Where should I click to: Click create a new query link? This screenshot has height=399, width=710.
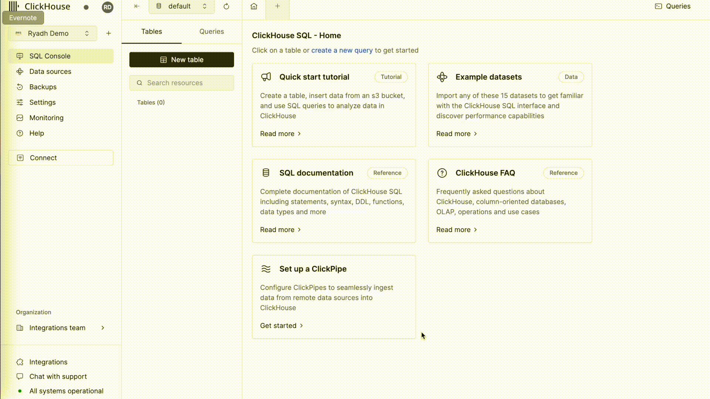342,50
